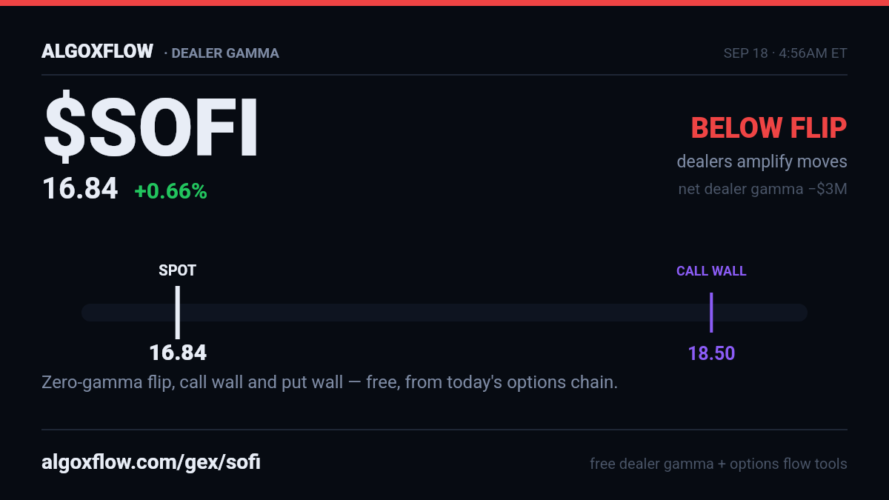
Task: Click the purple CALL WALL label
Action: pos(711,271)
